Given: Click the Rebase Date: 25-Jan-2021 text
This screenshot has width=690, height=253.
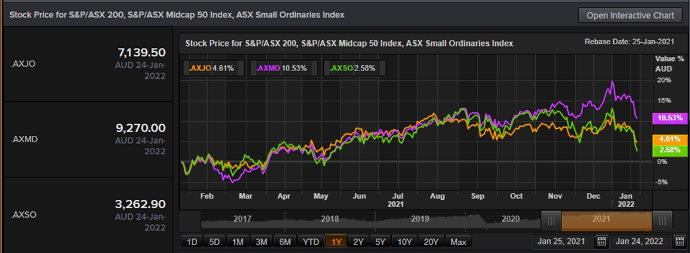Looking at the screenshot, I should point(629,42).
